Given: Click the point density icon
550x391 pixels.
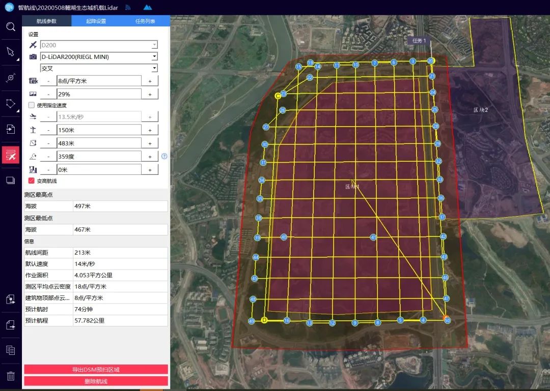Looking at the screenshot, I should tap(33, 81).
